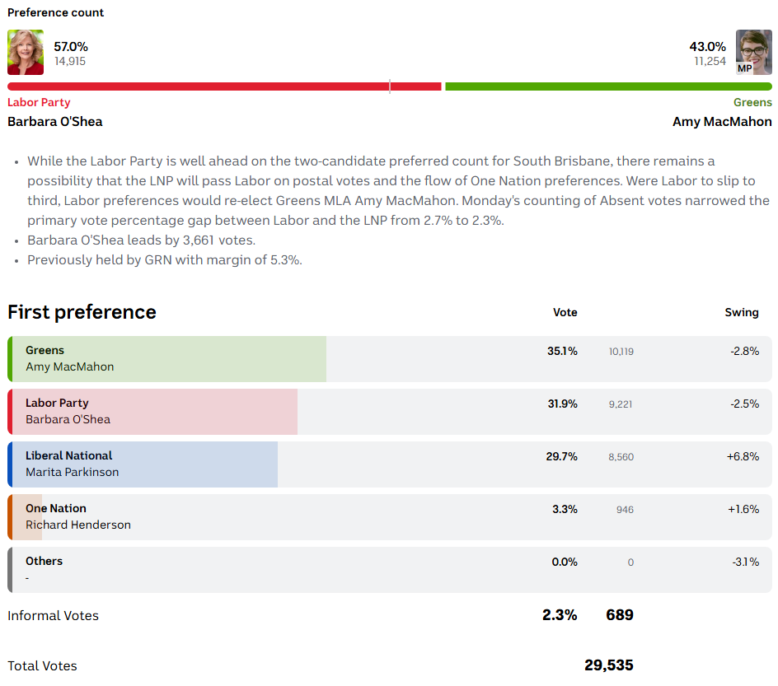The height and width of the screenshot is (686, 778).
Task: Click Barbara O'Shea's candidate photo
Action: pyautogui.click(x=26, y=53)
